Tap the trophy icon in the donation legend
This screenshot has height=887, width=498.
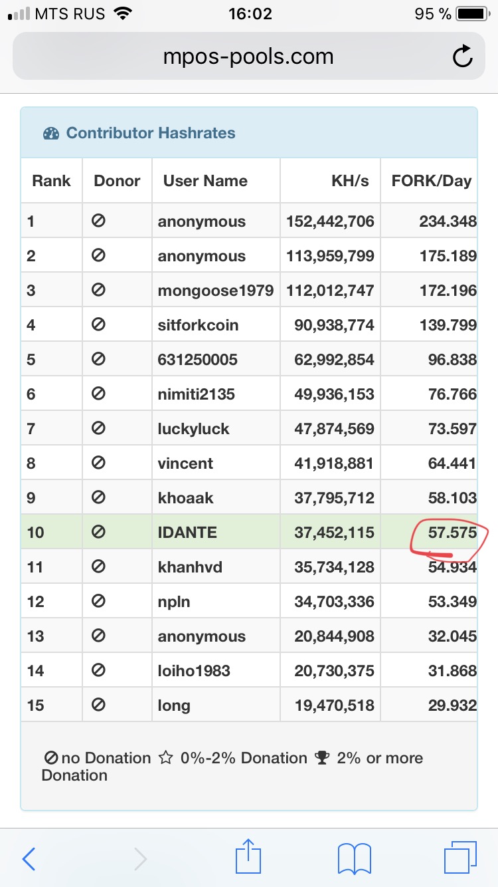click(x=322, y=758)
